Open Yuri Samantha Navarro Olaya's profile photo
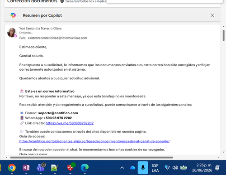Image resolution: width=226 pixels, height=175 pixels. [x=12, y=33]
